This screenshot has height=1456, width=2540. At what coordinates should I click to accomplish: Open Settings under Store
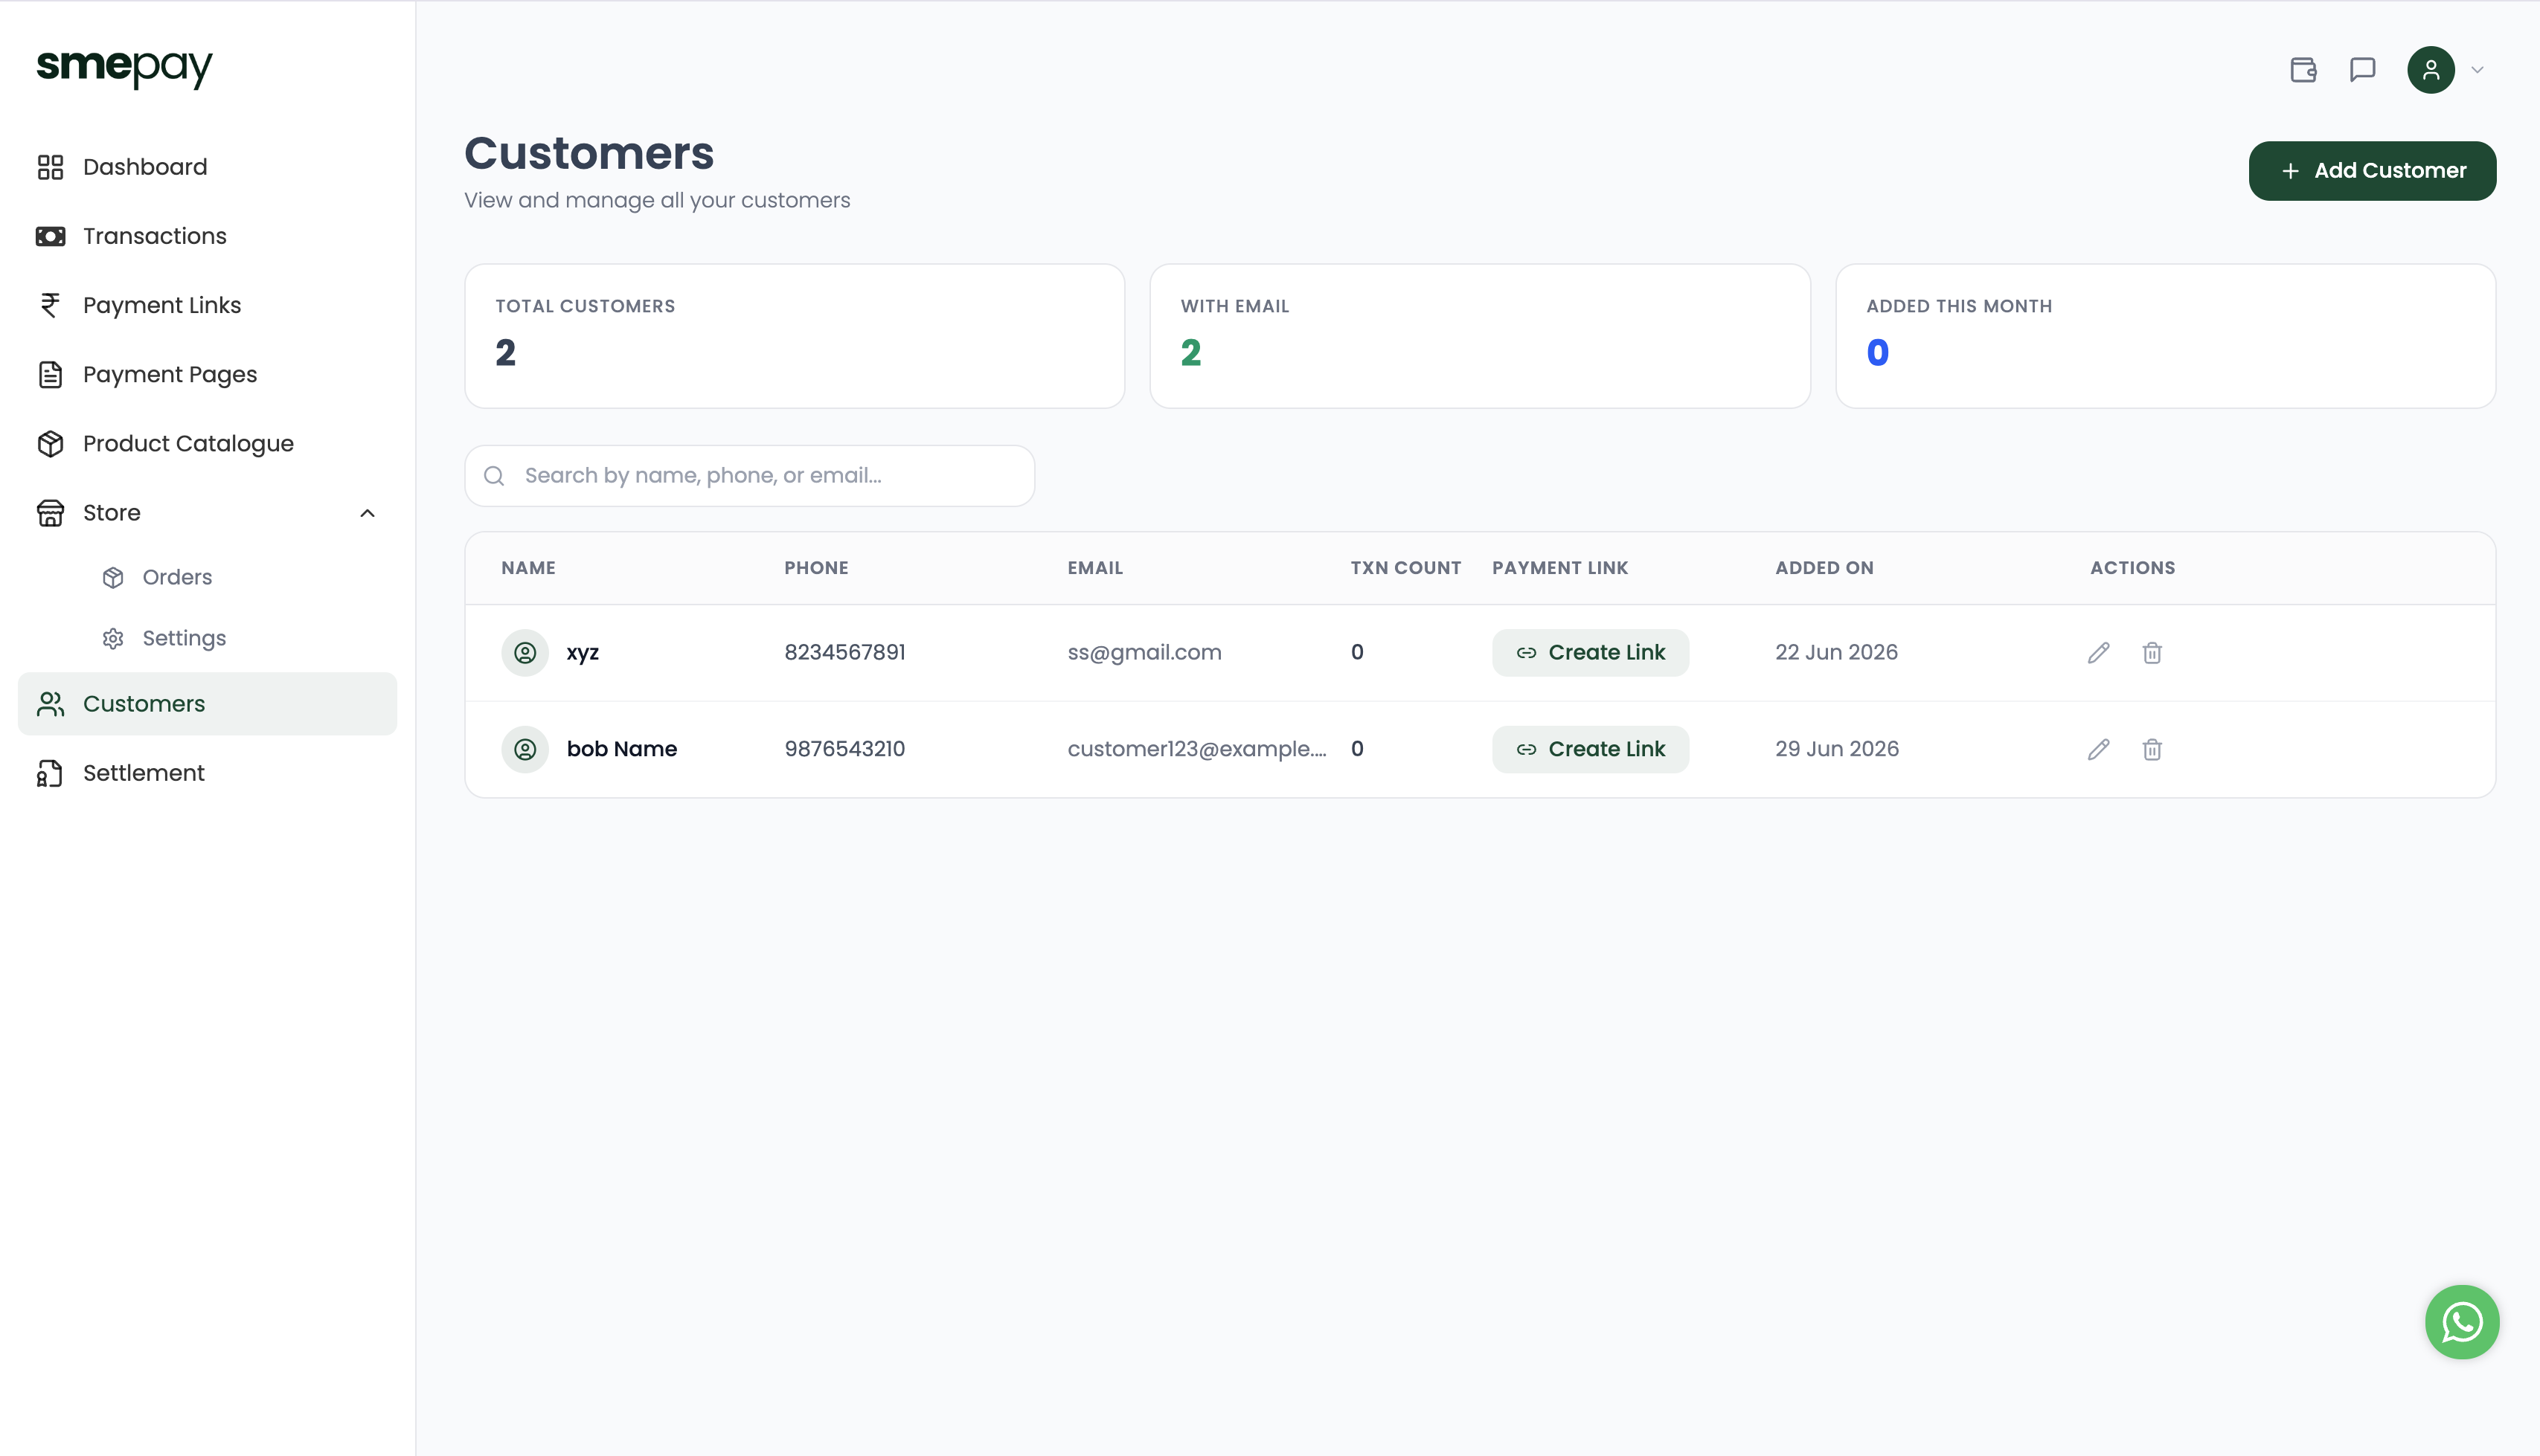point(183,638)
